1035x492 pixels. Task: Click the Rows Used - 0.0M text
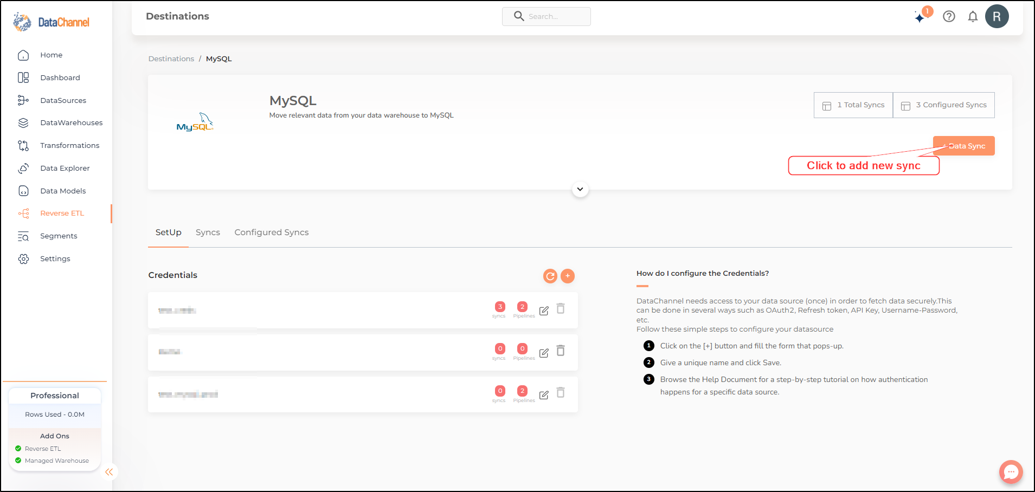(55, 415)
